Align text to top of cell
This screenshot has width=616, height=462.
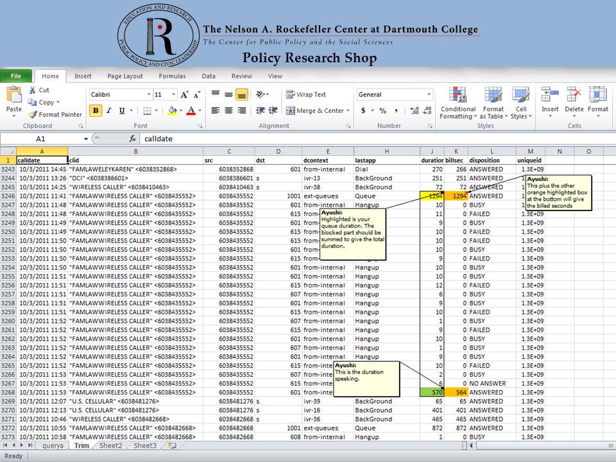pos(216,94)
